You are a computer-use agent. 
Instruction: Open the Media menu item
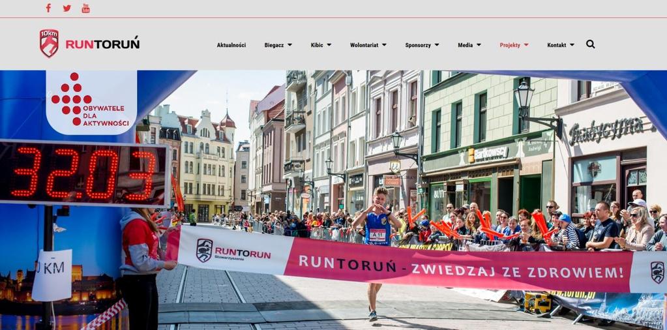click(x=465, y=45)
